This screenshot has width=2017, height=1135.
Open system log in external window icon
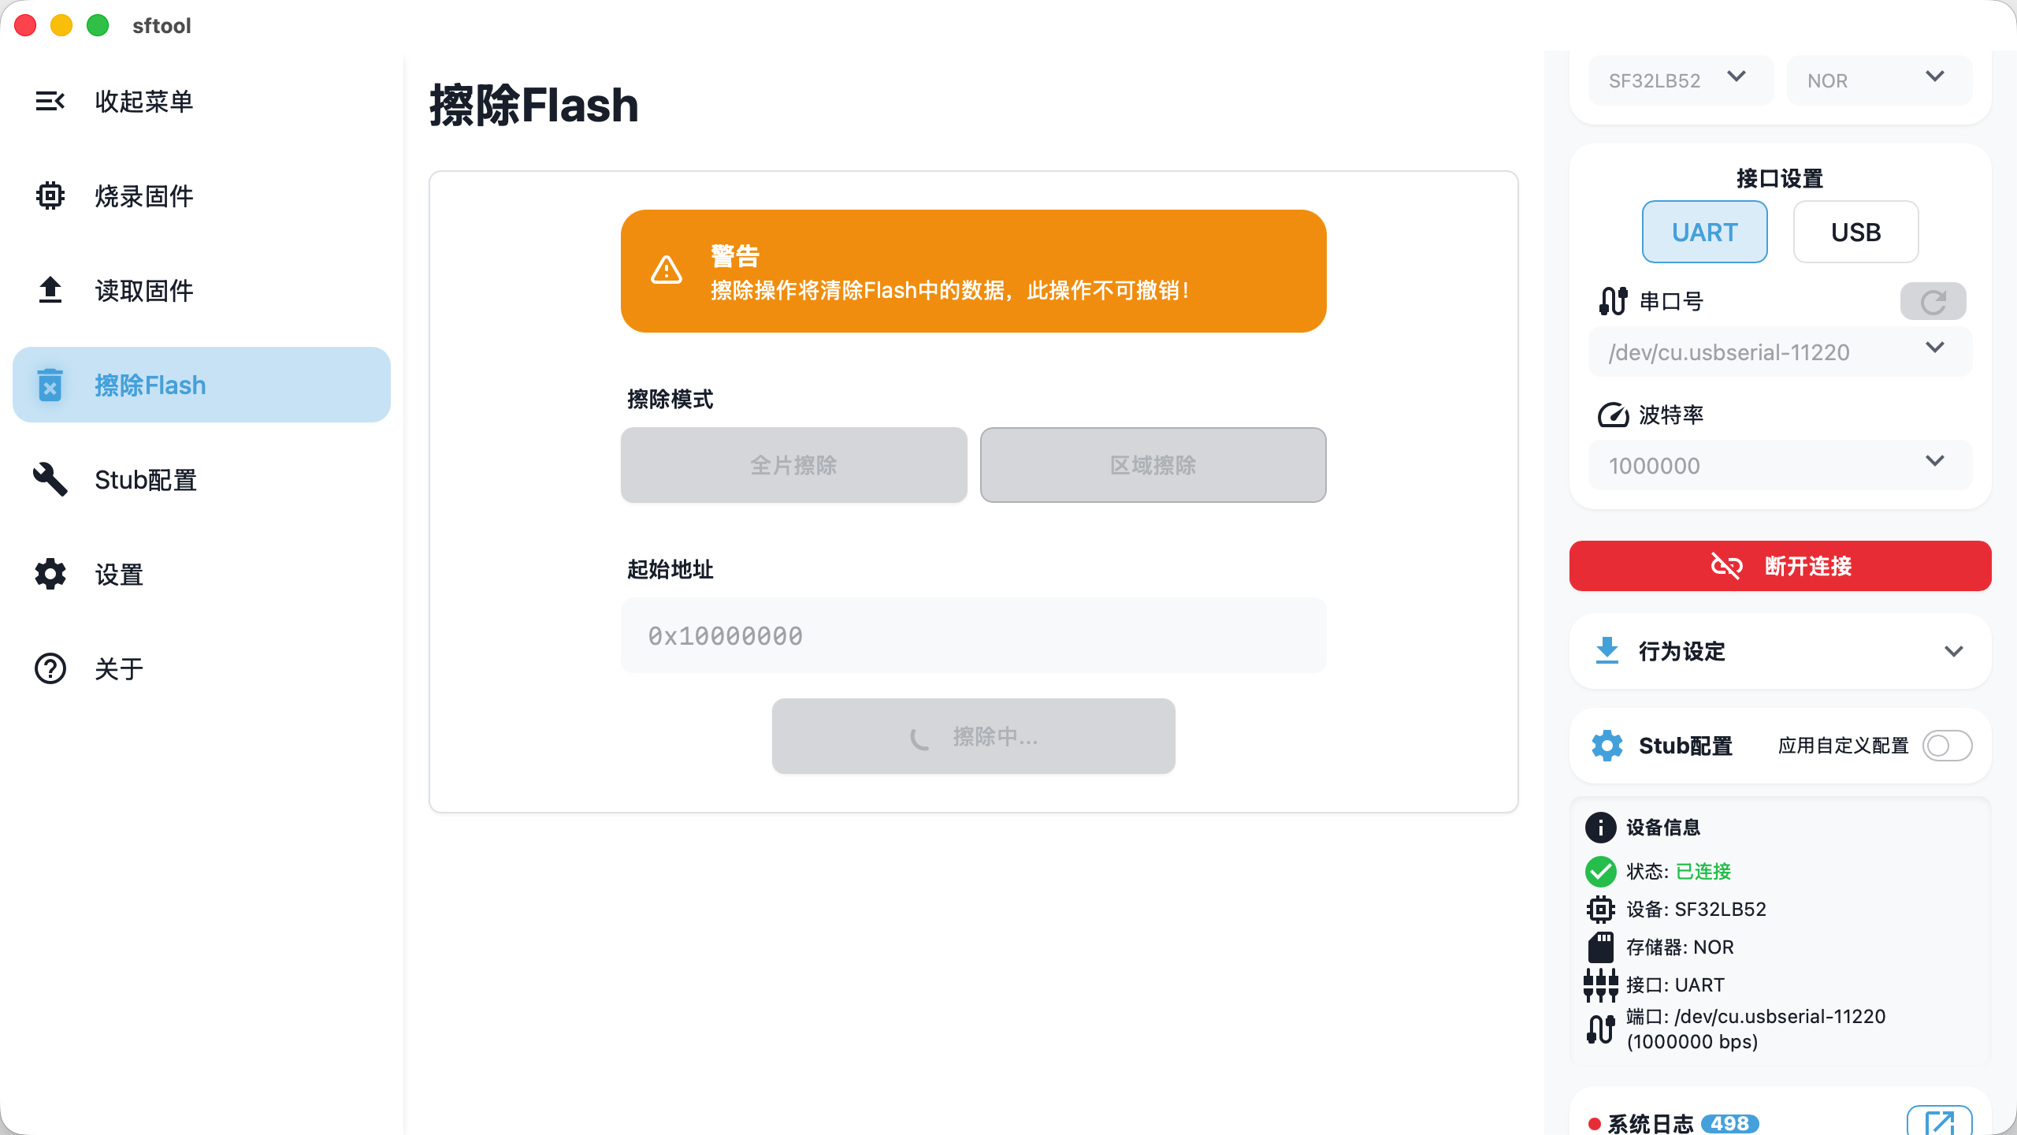click(1939, 1122)
